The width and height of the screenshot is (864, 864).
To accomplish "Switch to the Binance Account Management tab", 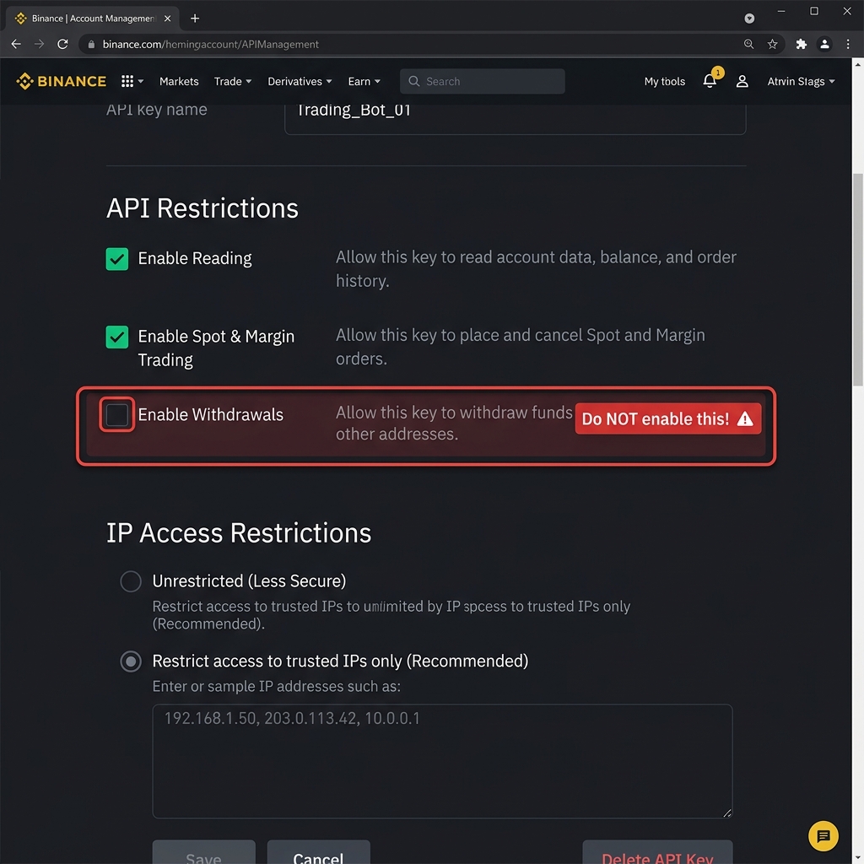I will [x=93, y=19].
